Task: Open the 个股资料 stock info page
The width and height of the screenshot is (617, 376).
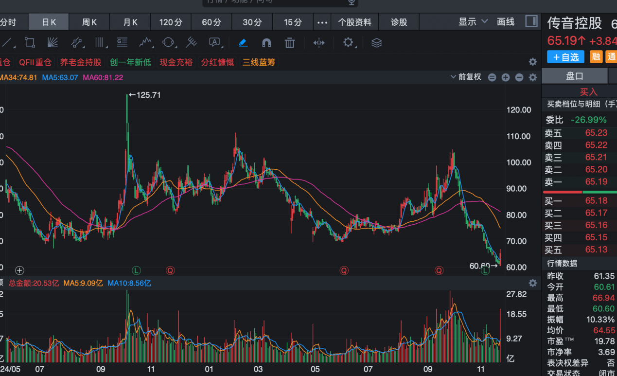Action: tap(354, 22)
